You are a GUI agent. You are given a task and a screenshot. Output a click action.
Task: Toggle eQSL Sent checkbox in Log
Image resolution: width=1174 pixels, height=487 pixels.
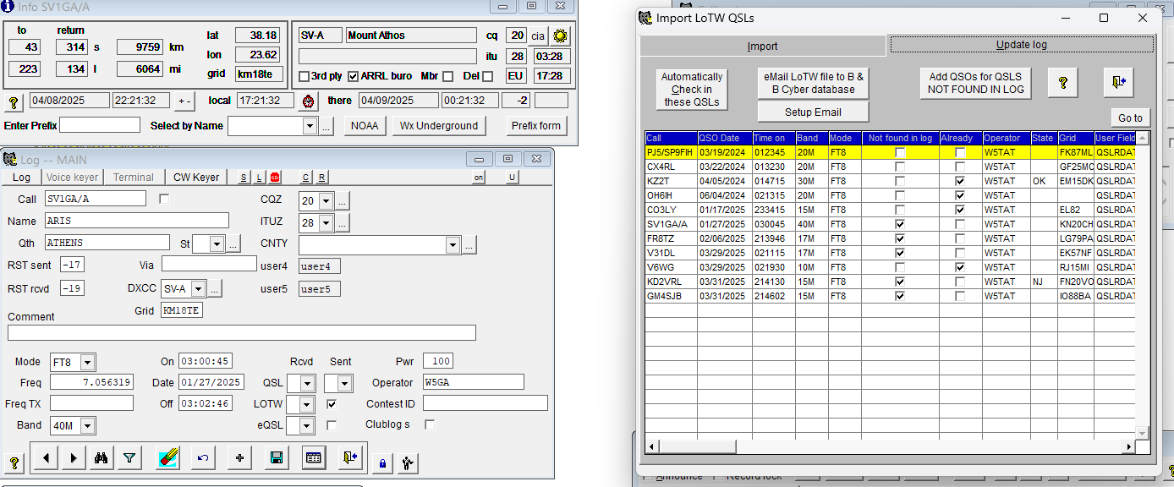[x=332, y=424]
